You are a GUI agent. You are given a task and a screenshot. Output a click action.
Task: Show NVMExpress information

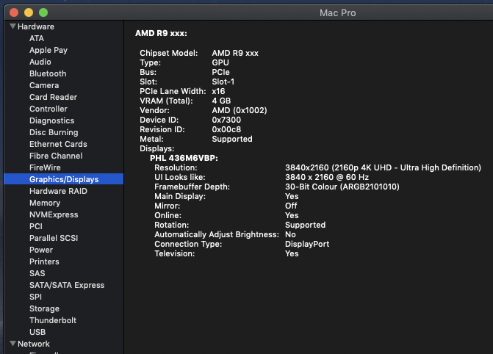54,214
